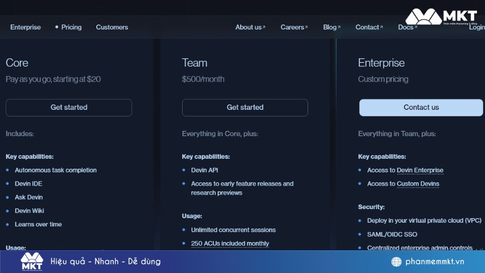Viewport: 485px width, 273px height.
Task: Open the Customers nav link
Action: click(112, 27)
